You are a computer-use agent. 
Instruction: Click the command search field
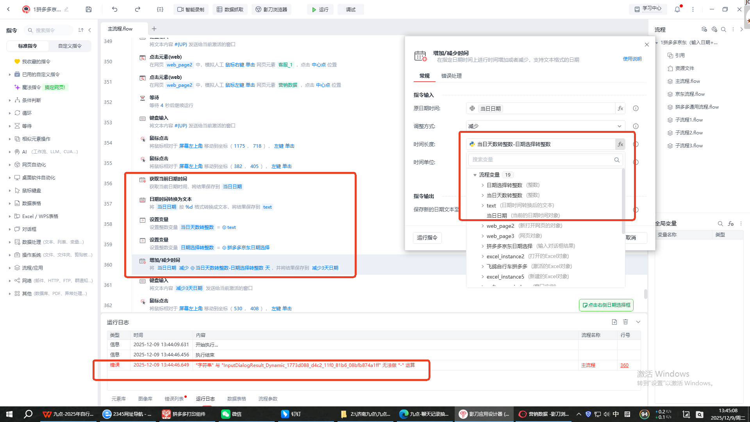click(48, 30)
